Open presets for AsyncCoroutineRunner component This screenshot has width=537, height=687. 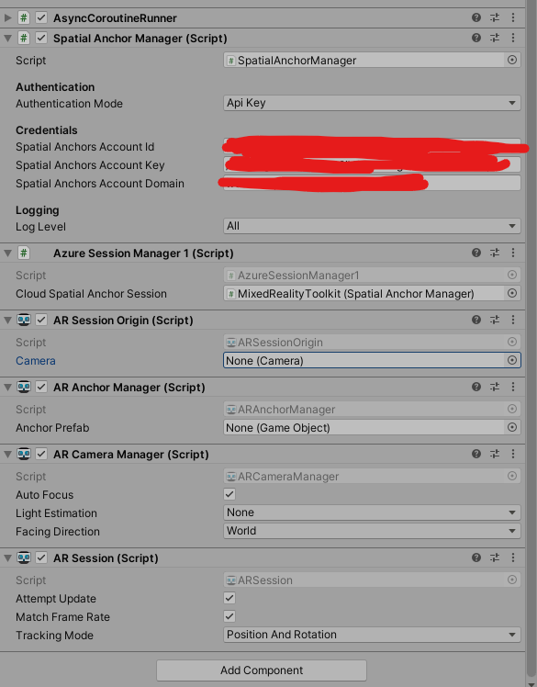click(x=495, y=17)
